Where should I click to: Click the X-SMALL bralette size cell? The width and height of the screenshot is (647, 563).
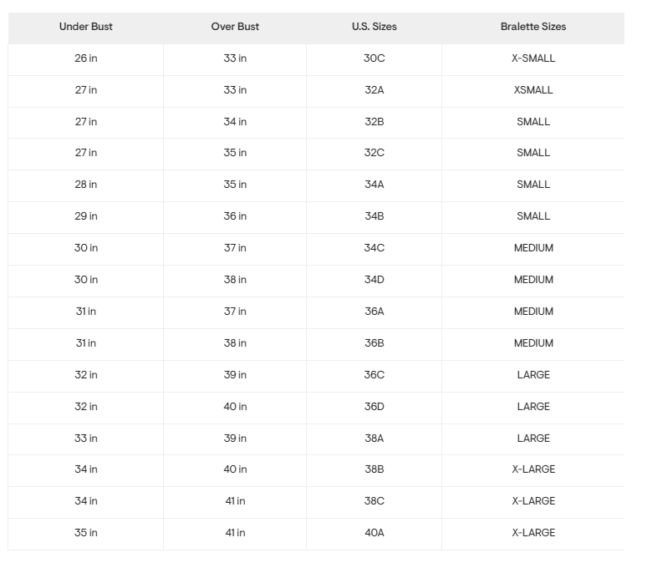pyautogui.click(x=533, y=58)
